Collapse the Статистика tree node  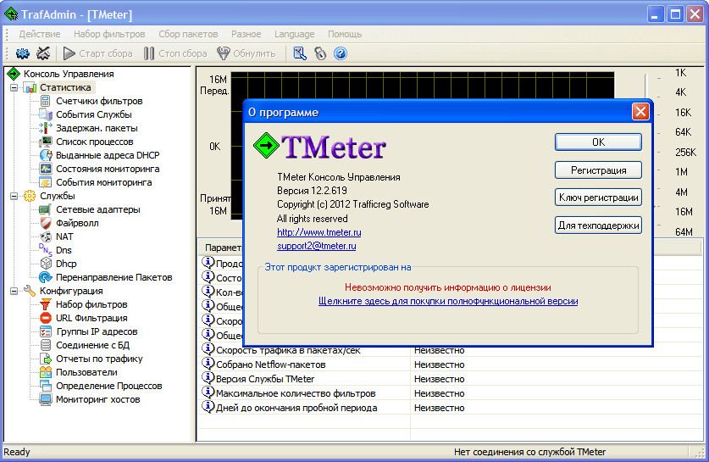14,87
